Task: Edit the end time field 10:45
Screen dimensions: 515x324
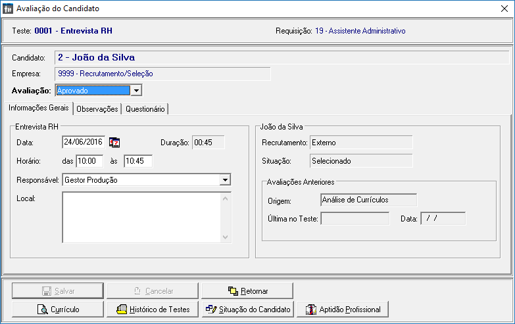Action: 137,161
